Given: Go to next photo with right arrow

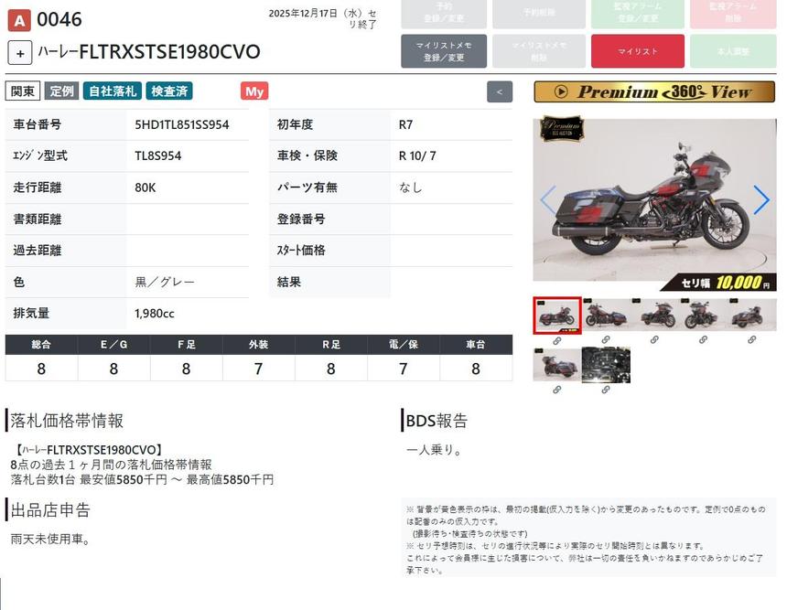Looking at the screenshot, I should (760, 199).
